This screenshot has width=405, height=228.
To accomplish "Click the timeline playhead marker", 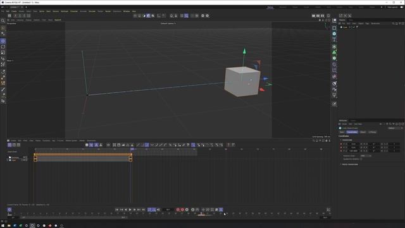I will (x=132, y=149).
